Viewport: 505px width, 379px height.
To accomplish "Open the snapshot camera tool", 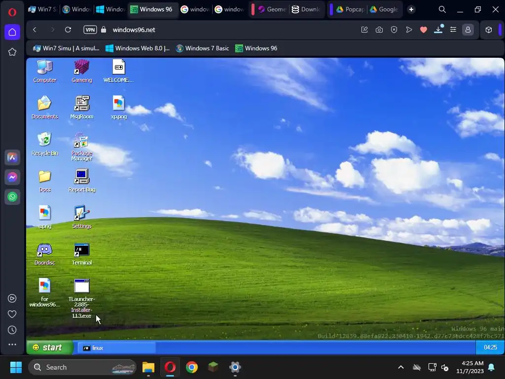I will click(379, 30).
